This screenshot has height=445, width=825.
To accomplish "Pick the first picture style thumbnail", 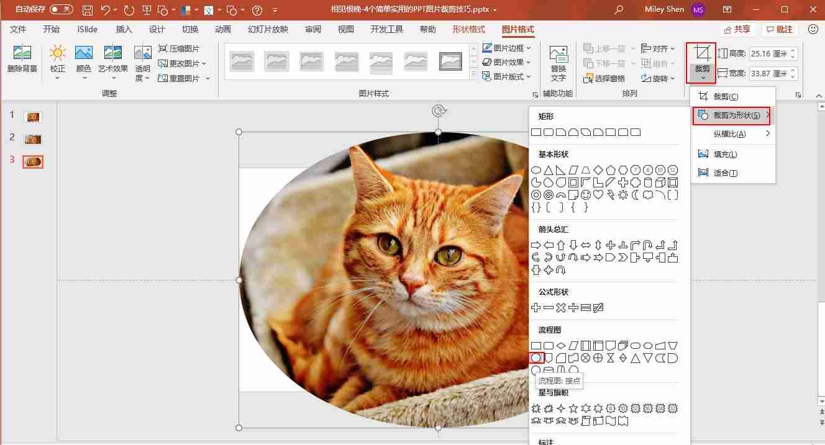I will click(x=242, y=61).
